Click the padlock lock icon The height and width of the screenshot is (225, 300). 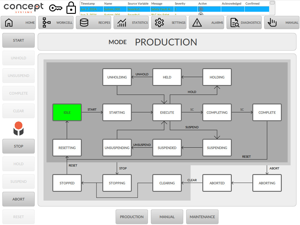(x=71, y=8)
